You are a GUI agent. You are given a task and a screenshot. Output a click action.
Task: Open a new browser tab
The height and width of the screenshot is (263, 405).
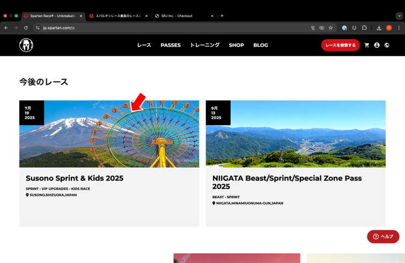click(222, 16)
